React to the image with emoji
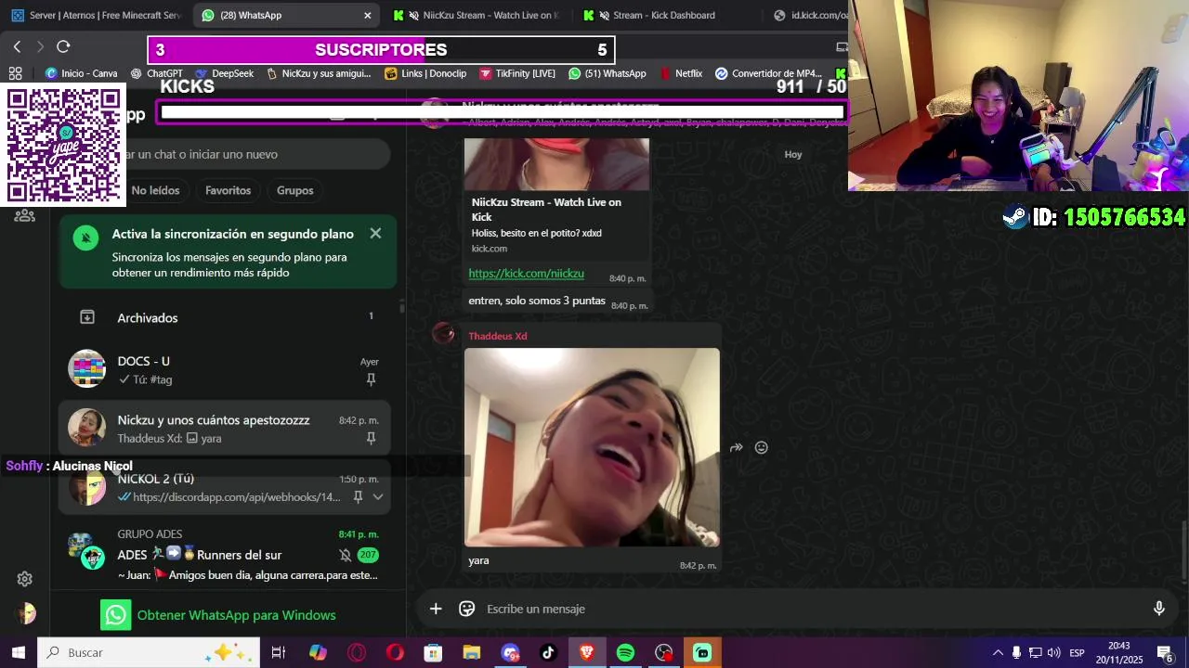 [x=762, y=447]
